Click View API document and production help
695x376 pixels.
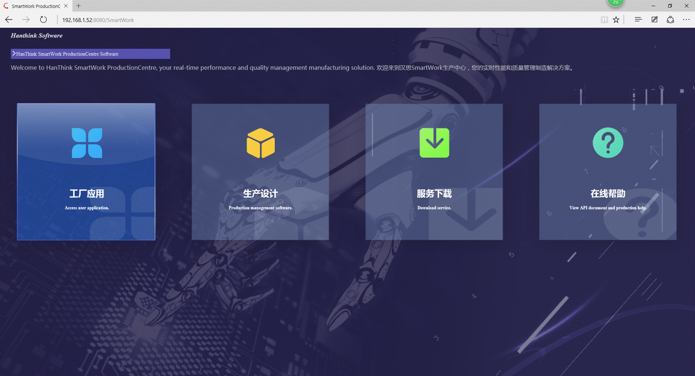point(608,208)
